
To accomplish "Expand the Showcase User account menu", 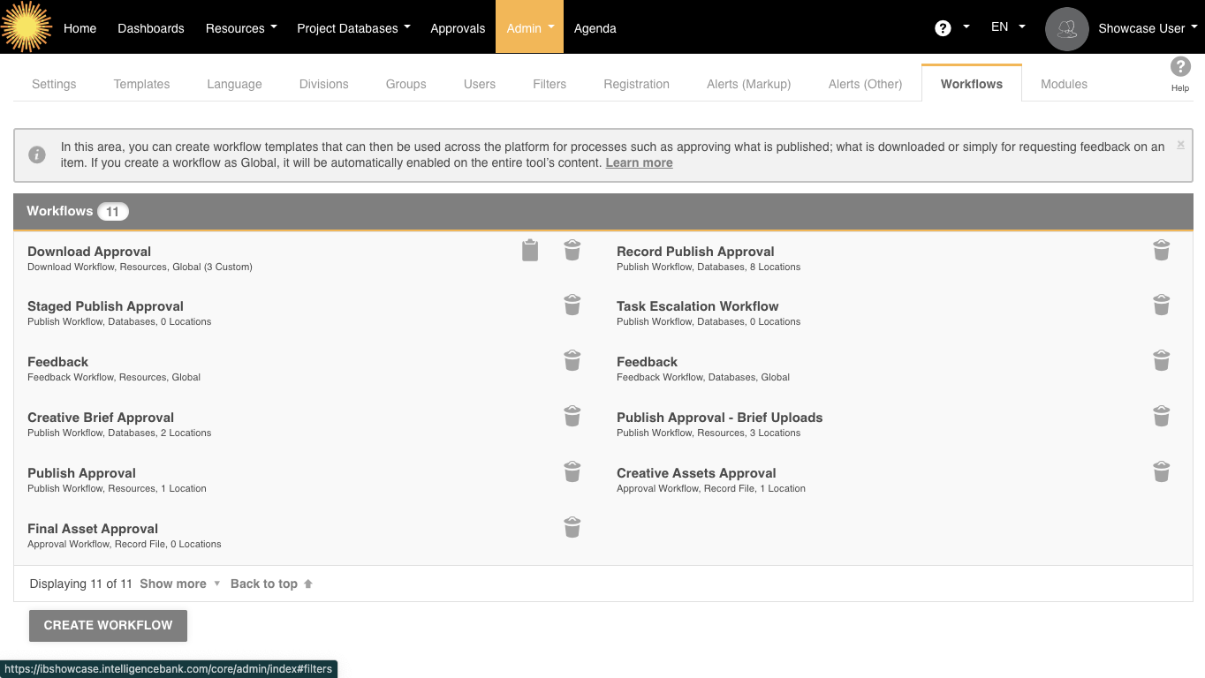I will coord(1147,28).
